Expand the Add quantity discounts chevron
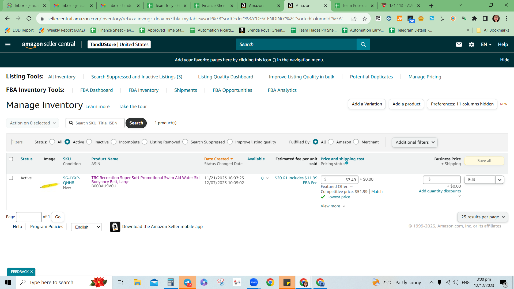This screenshot has width=514, height=289. [459, 196]
